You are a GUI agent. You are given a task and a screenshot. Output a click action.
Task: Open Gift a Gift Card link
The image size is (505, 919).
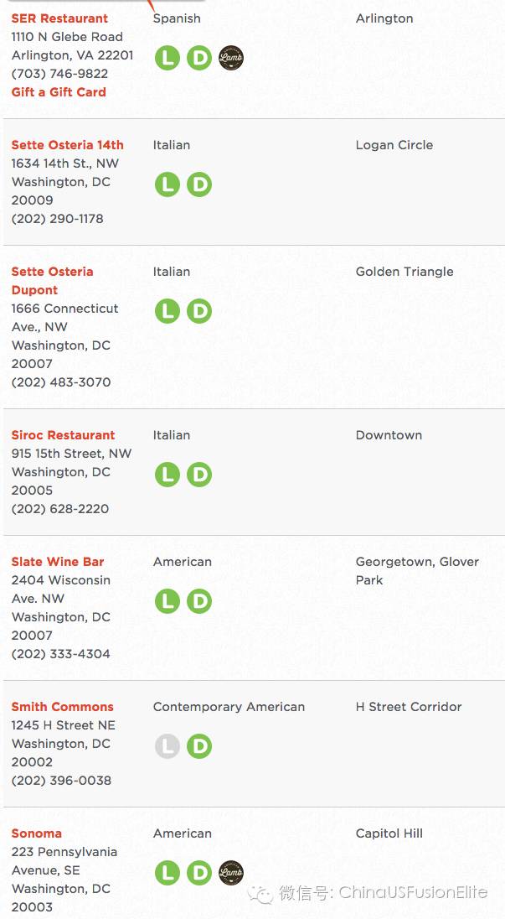(x=59, y=92)
